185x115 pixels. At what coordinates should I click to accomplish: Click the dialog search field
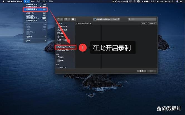142,19
